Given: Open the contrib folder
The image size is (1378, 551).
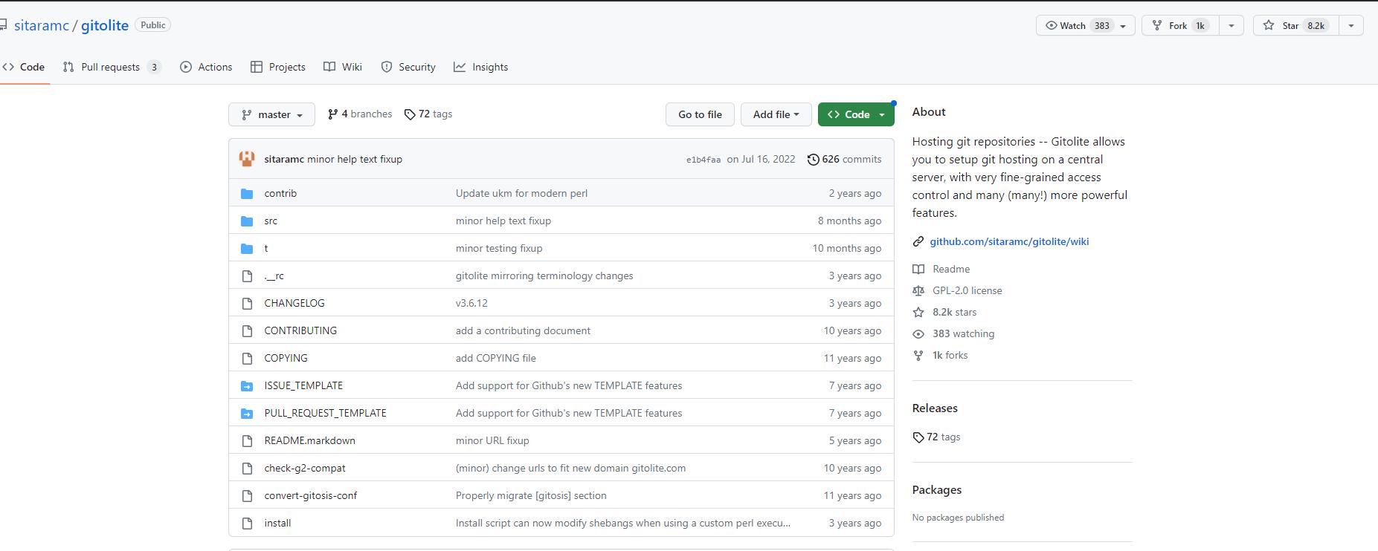Looking at the screenshot, I should (280, 193).
